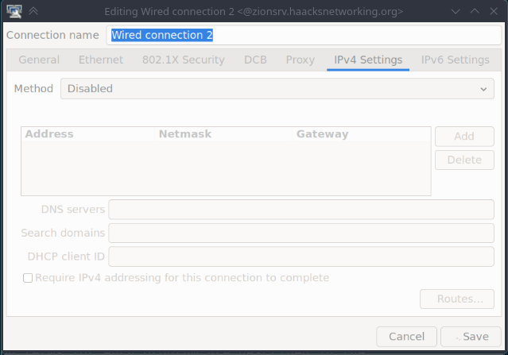
Task: Click the Method dropdown arrow
Action: [483, 89]
